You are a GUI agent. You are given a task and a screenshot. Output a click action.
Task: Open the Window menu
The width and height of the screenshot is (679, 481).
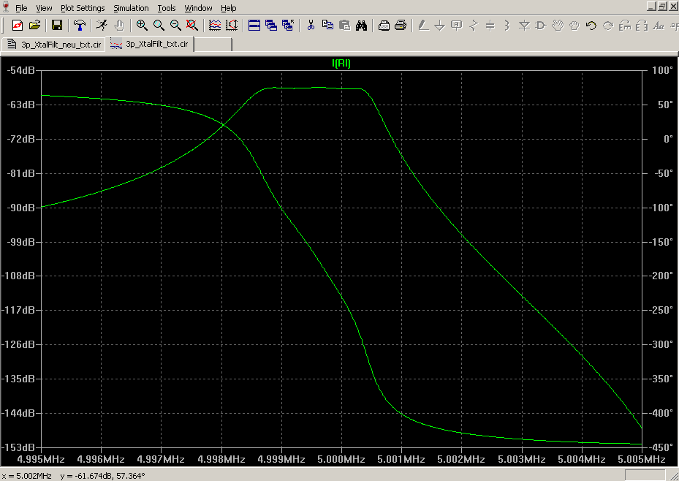coord(198,8)
